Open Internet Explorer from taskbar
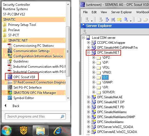 click(x=58, y=130)
